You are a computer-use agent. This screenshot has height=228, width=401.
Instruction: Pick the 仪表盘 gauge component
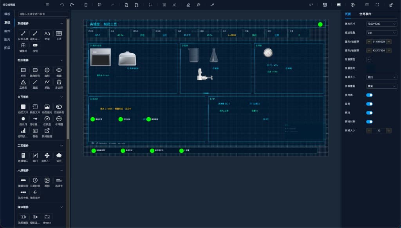tap(47, 120)
